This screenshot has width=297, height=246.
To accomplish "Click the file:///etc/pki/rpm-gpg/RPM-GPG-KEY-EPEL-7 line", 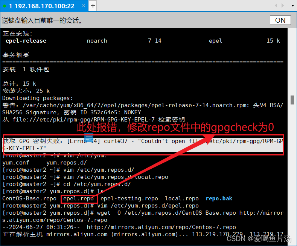I will [x=94, y=120].
